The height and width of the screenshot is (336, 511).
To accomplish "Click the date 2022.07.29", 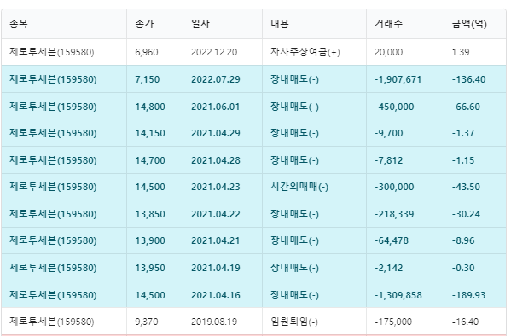I will (216, 79).
